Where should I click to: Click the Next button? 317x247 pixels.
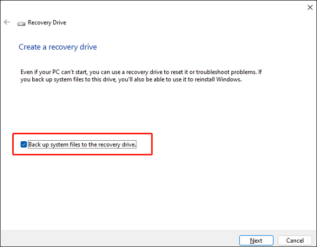[256, 240]
